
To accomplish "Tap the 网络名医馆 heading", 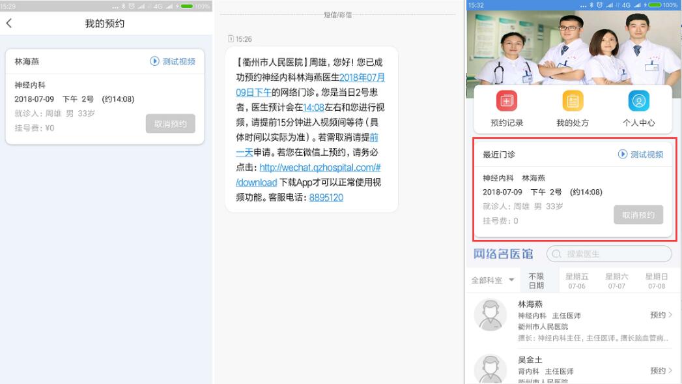I will tap(504, 254).
